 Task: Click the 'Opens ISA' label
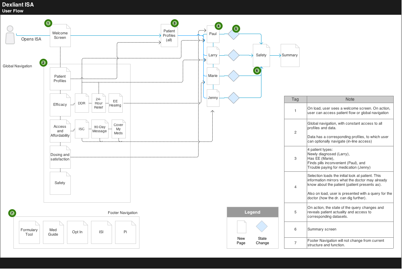coord(31,39)
